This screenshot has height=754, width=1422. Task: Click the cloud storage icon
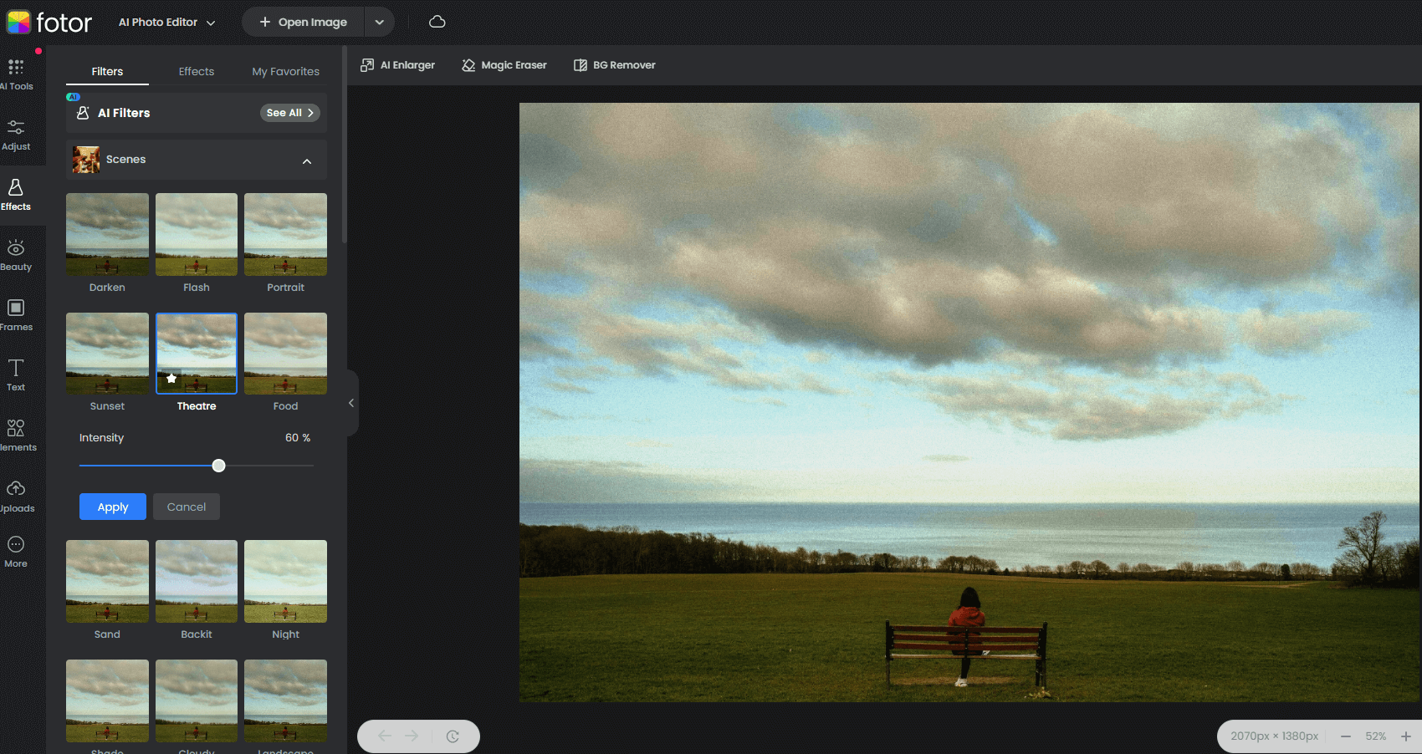[x=437, y=22]
